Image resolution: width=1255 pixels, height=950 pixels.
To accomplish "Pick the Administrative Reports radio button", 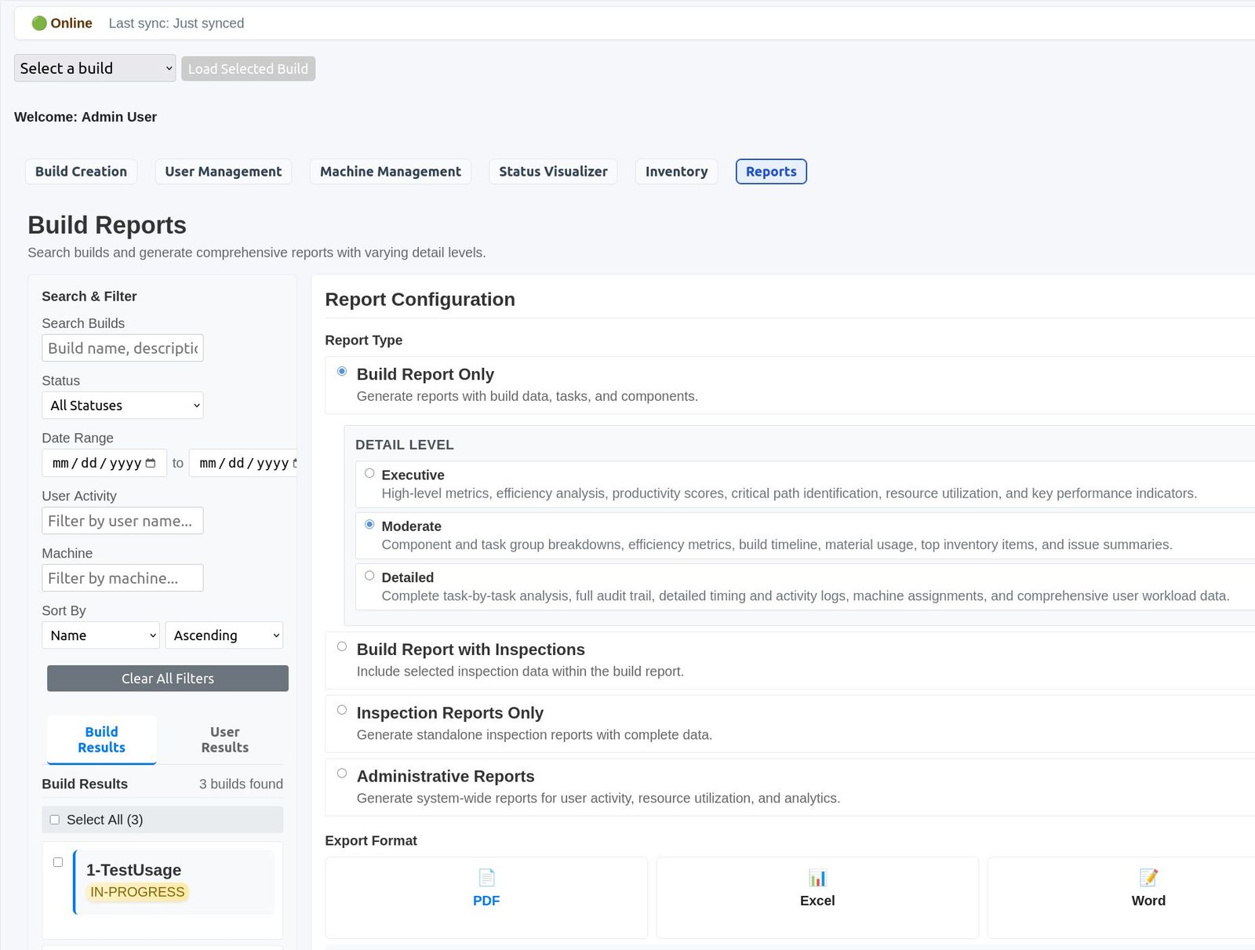I will pyautogui.click(x=342, y=773).
